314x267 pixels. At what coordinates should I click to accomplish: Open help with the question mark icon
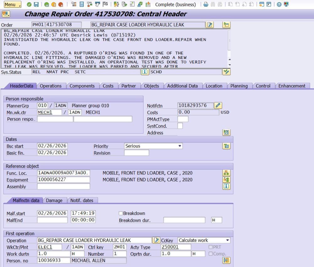coord(279,4)
